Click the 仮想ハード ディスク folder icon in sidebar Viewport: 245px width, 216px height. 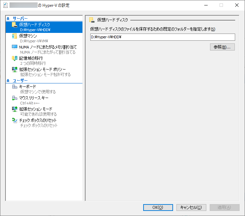15,25
